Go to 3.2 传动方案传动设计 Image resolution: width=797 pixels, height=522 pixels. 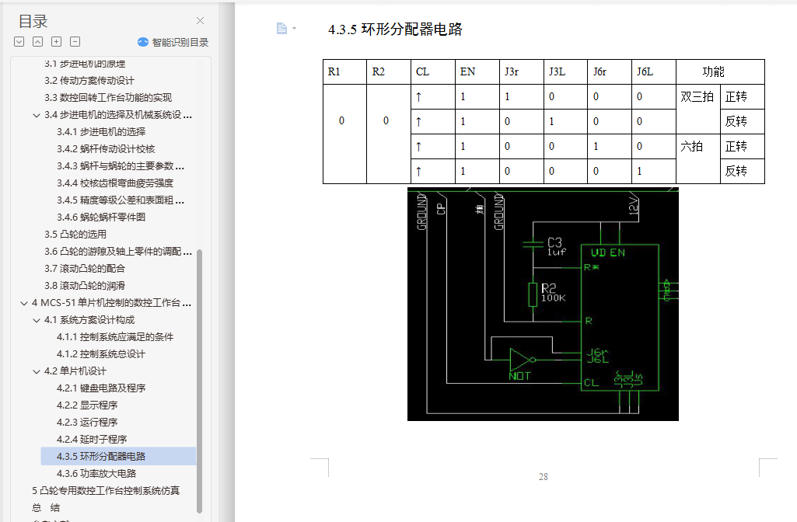tap(89, 81)
